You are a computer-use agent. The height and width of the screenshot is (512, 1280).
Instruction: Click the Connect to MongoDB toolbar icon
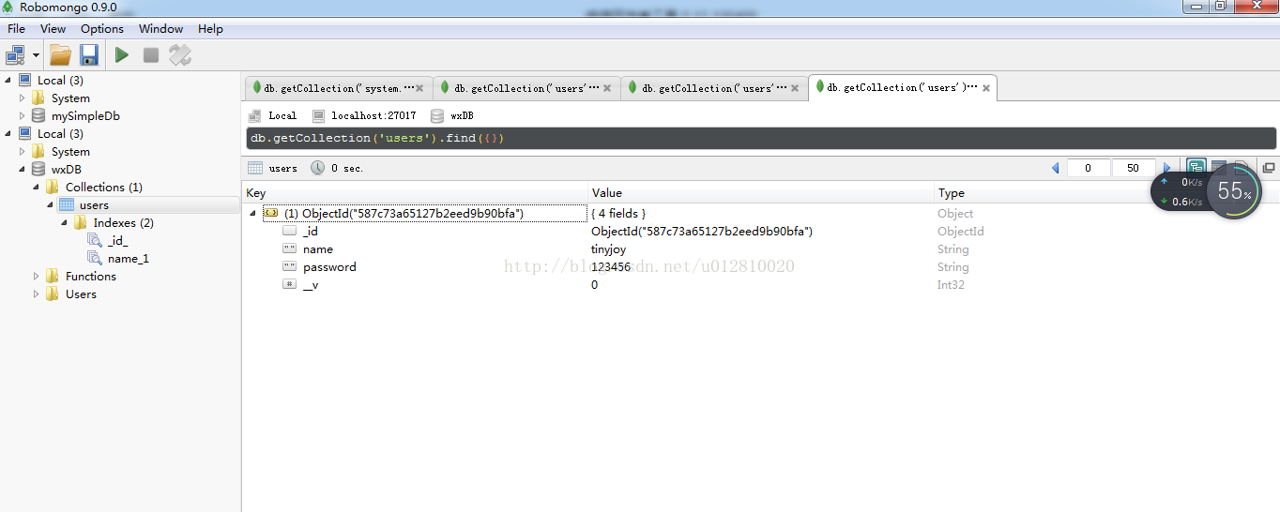pyautogui.click(x=16, y=55)
